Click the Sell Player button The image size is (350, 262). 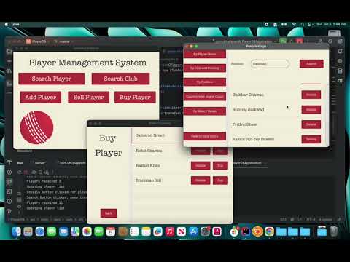coord(88,98)
